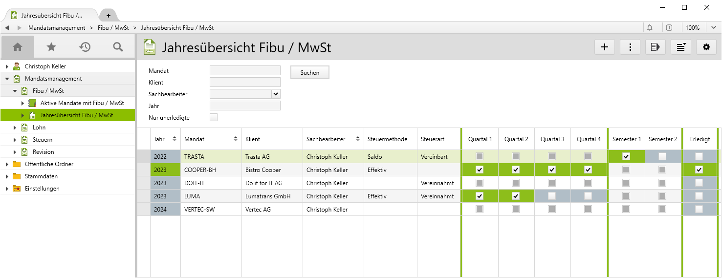Viewport: 722px width, 278px height.
Task: Expand the Lohn tree node
Action: (x=15, y=128)
